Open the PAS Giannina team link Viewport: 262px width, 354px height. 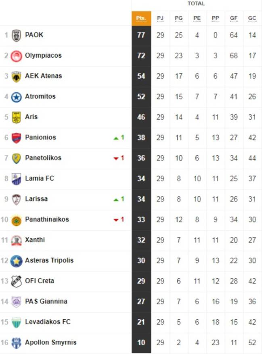click(46, 301)
